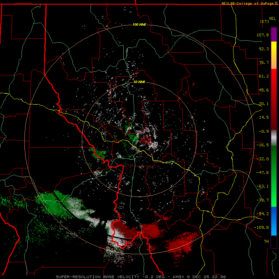
Task: Click the -78.7 velocity scale value
Action: (x=263, y=200)
